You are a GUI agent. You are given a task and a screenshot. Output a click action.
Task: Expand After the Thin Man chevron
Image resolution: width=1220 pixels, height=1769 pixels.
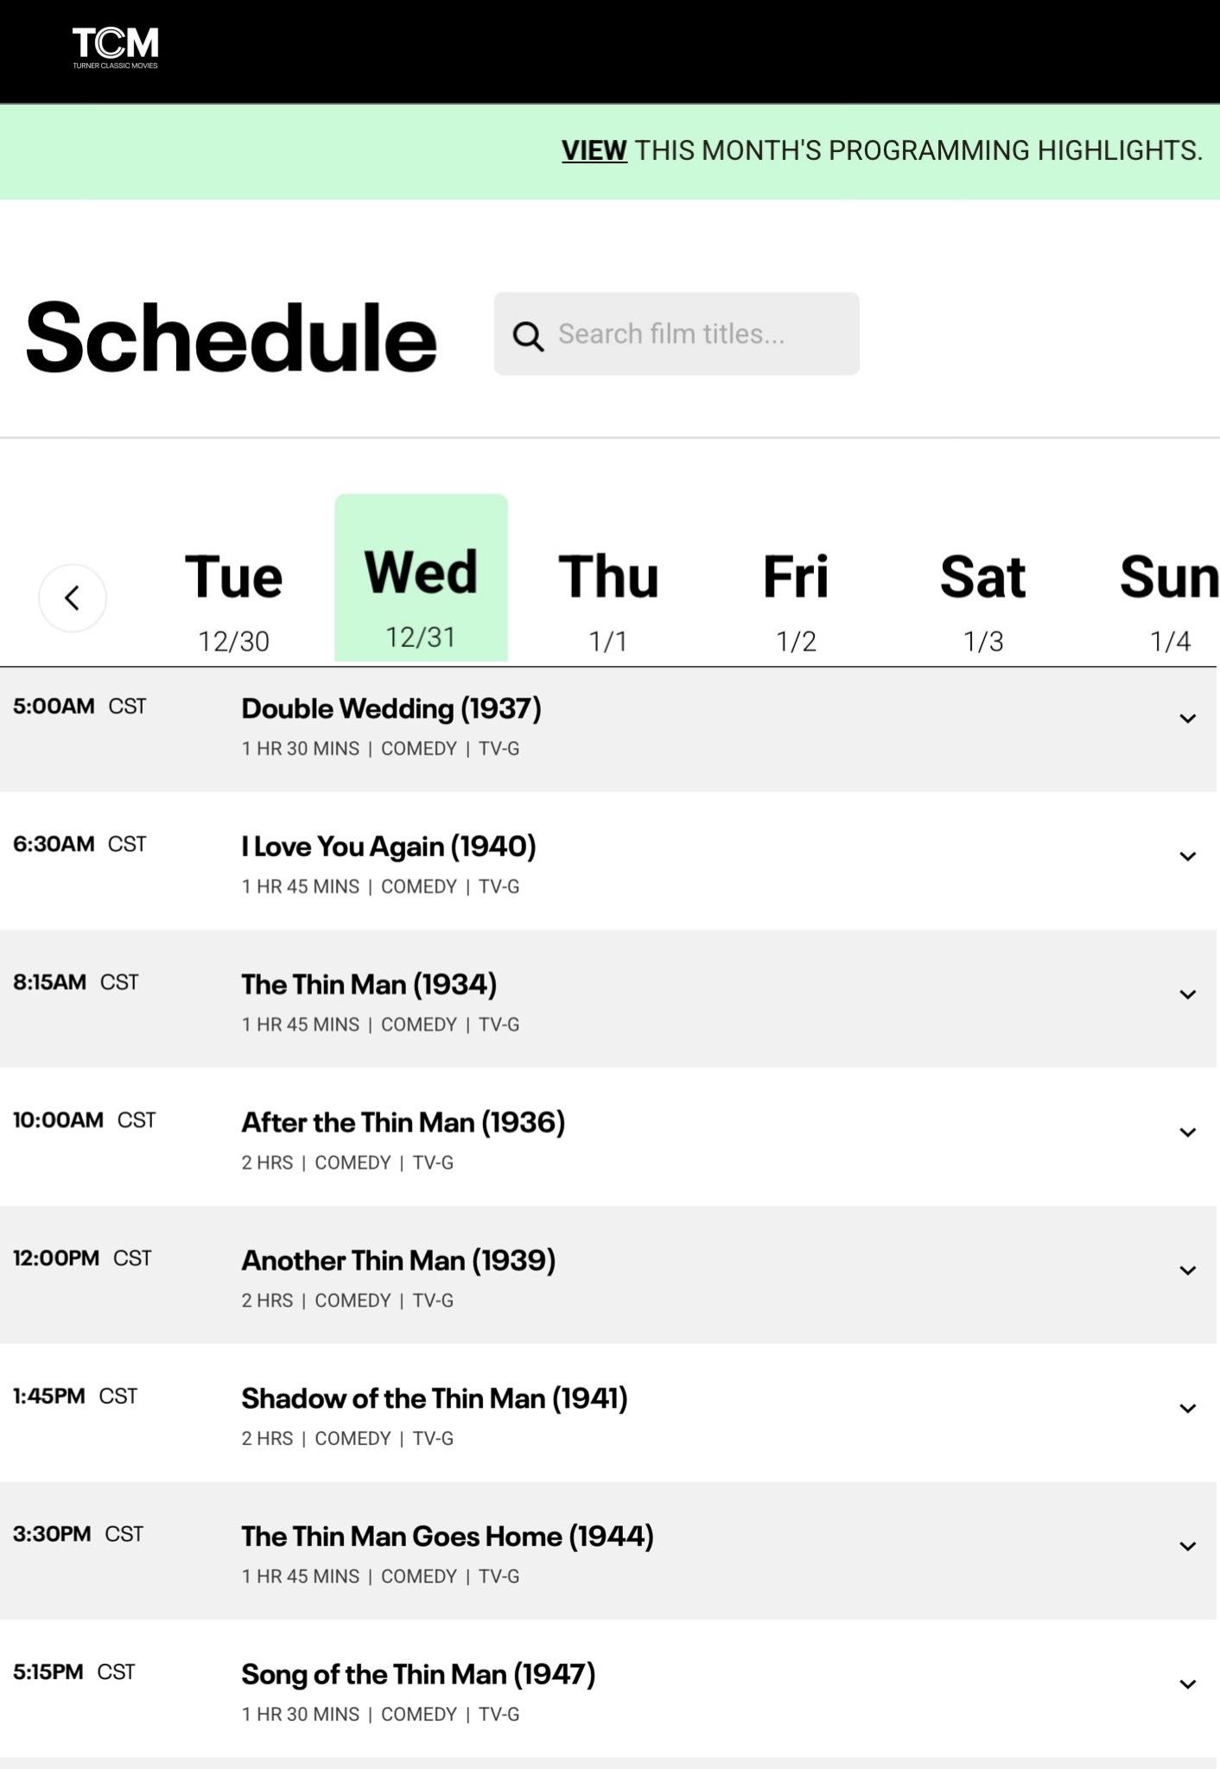click(x=1187, y=1132)
